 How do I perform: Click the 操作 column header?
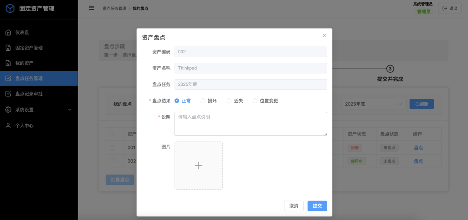point(418,134)
